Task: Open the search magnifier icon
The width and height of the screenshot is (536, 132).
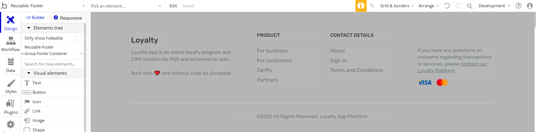Action: pyautogui.click(x=470, y=6)
